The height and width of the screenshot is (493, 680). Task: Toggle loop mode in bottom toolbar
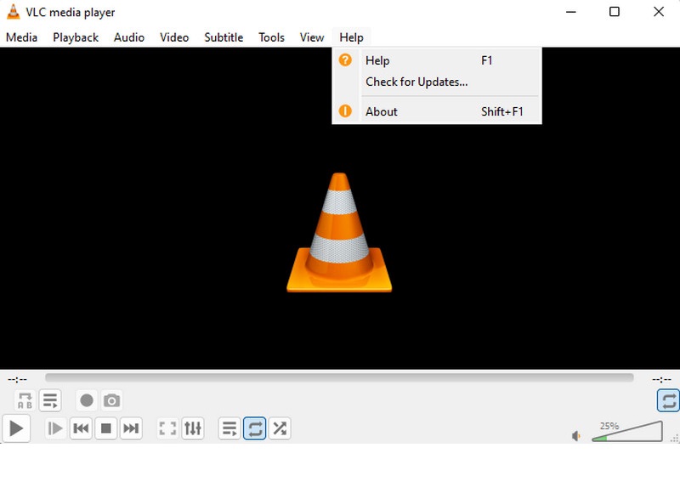(254, 428)
